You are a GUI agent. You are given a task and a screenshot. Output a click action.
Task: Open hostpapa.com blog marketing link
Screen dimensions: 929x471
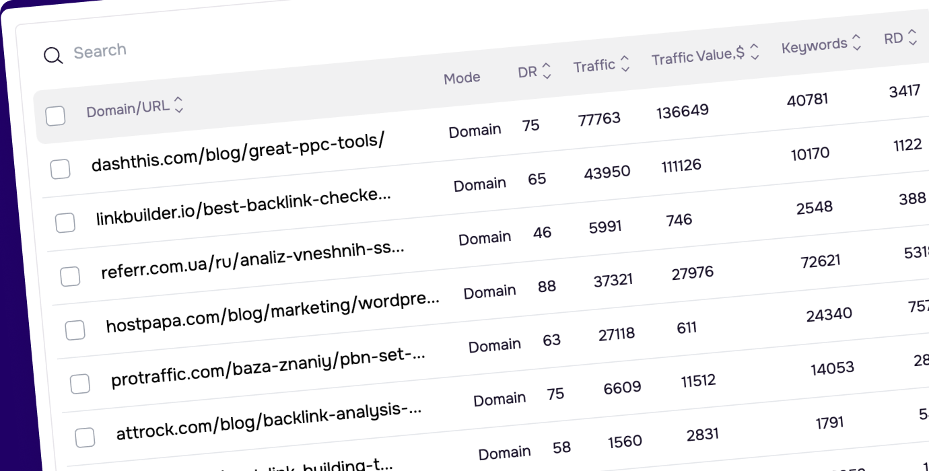tap(273, 313)
